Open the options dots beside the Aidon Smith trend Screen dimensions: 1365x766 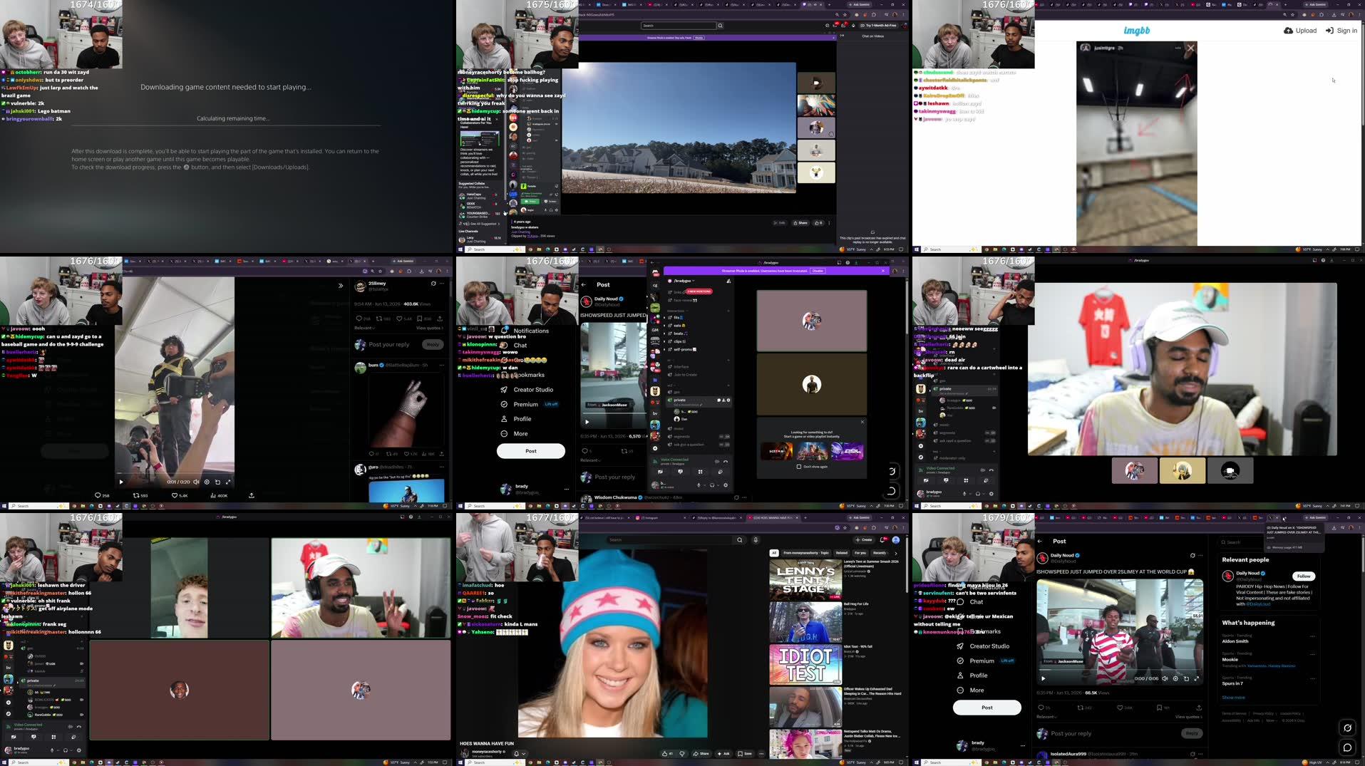click(1313, 636)
